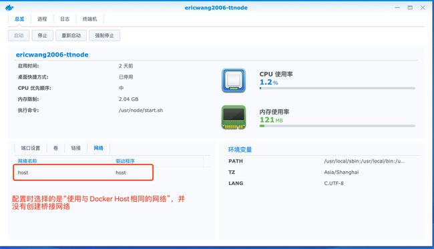Click the 启用时间 label

28,66
